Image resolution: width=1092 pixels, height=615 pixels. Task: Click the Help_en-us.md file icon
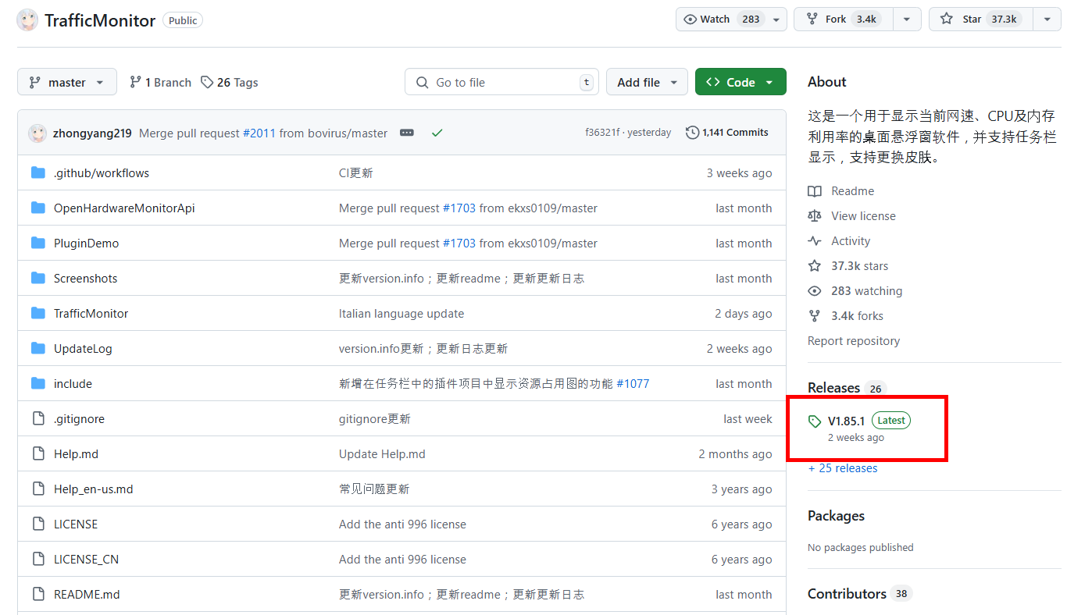(x=38, y=489)
